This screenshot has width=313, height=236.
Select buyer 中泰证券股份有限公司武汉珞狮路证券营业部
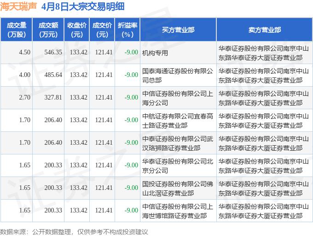(x=178, y=143)
